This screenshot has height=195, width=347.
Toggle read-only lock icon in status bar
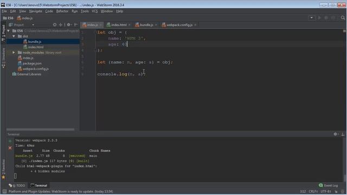point(336,191)
